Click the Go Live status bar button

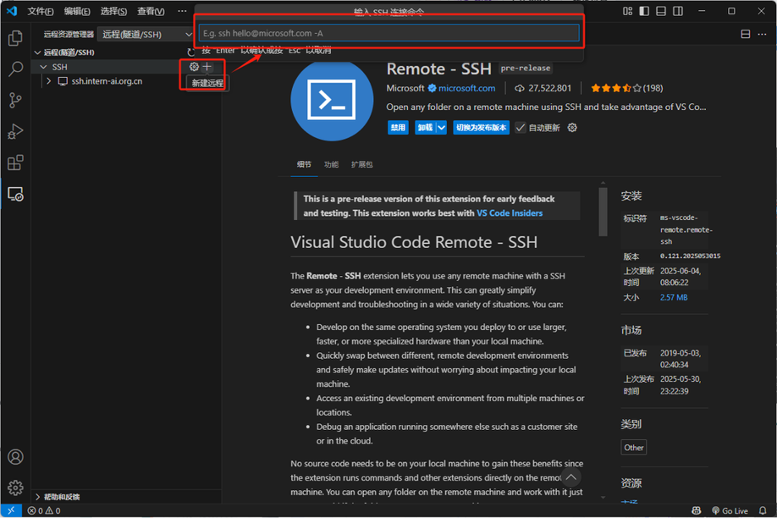click(730, 510)
